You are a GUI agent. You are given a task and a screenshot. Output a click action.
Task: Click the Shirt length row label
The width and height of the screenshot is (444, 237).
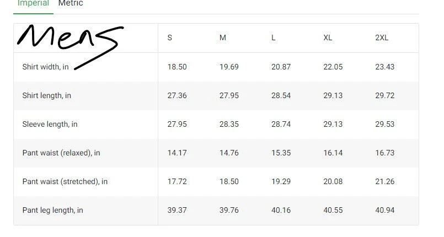click(x=47, y=95)
